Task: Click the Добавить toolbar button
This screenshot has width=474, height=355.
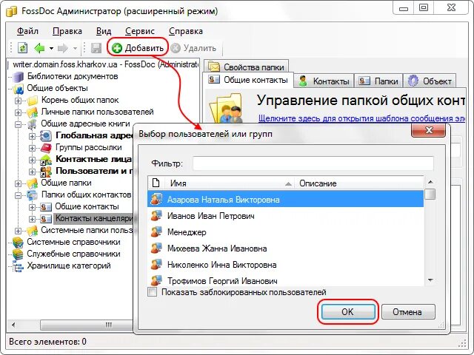Action: pyautogui.click(x=138, y=48)
